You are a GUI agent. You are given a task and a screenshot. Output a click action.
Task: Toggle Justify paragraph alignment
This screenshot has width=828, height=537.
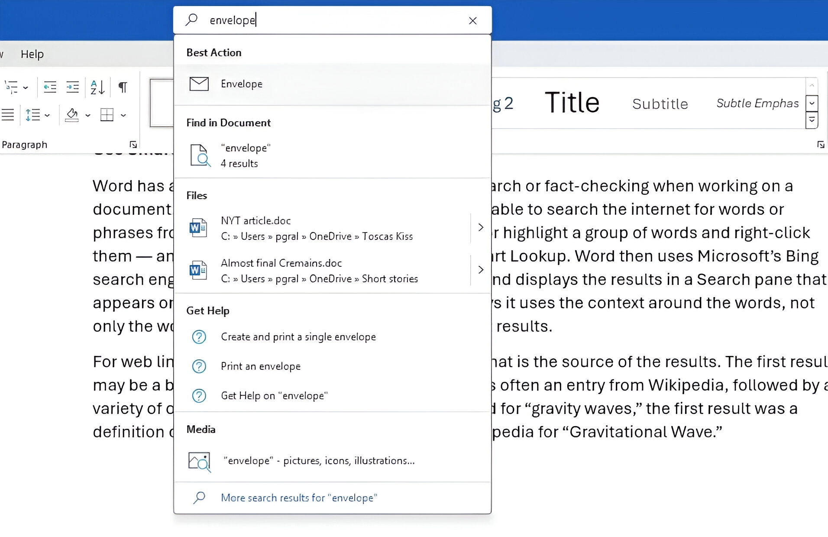[8, 115]
